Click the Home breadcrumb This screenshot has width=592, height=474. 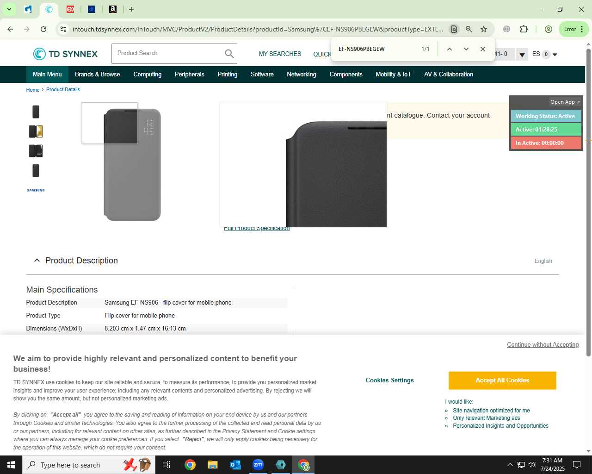(x=32, y=90)
